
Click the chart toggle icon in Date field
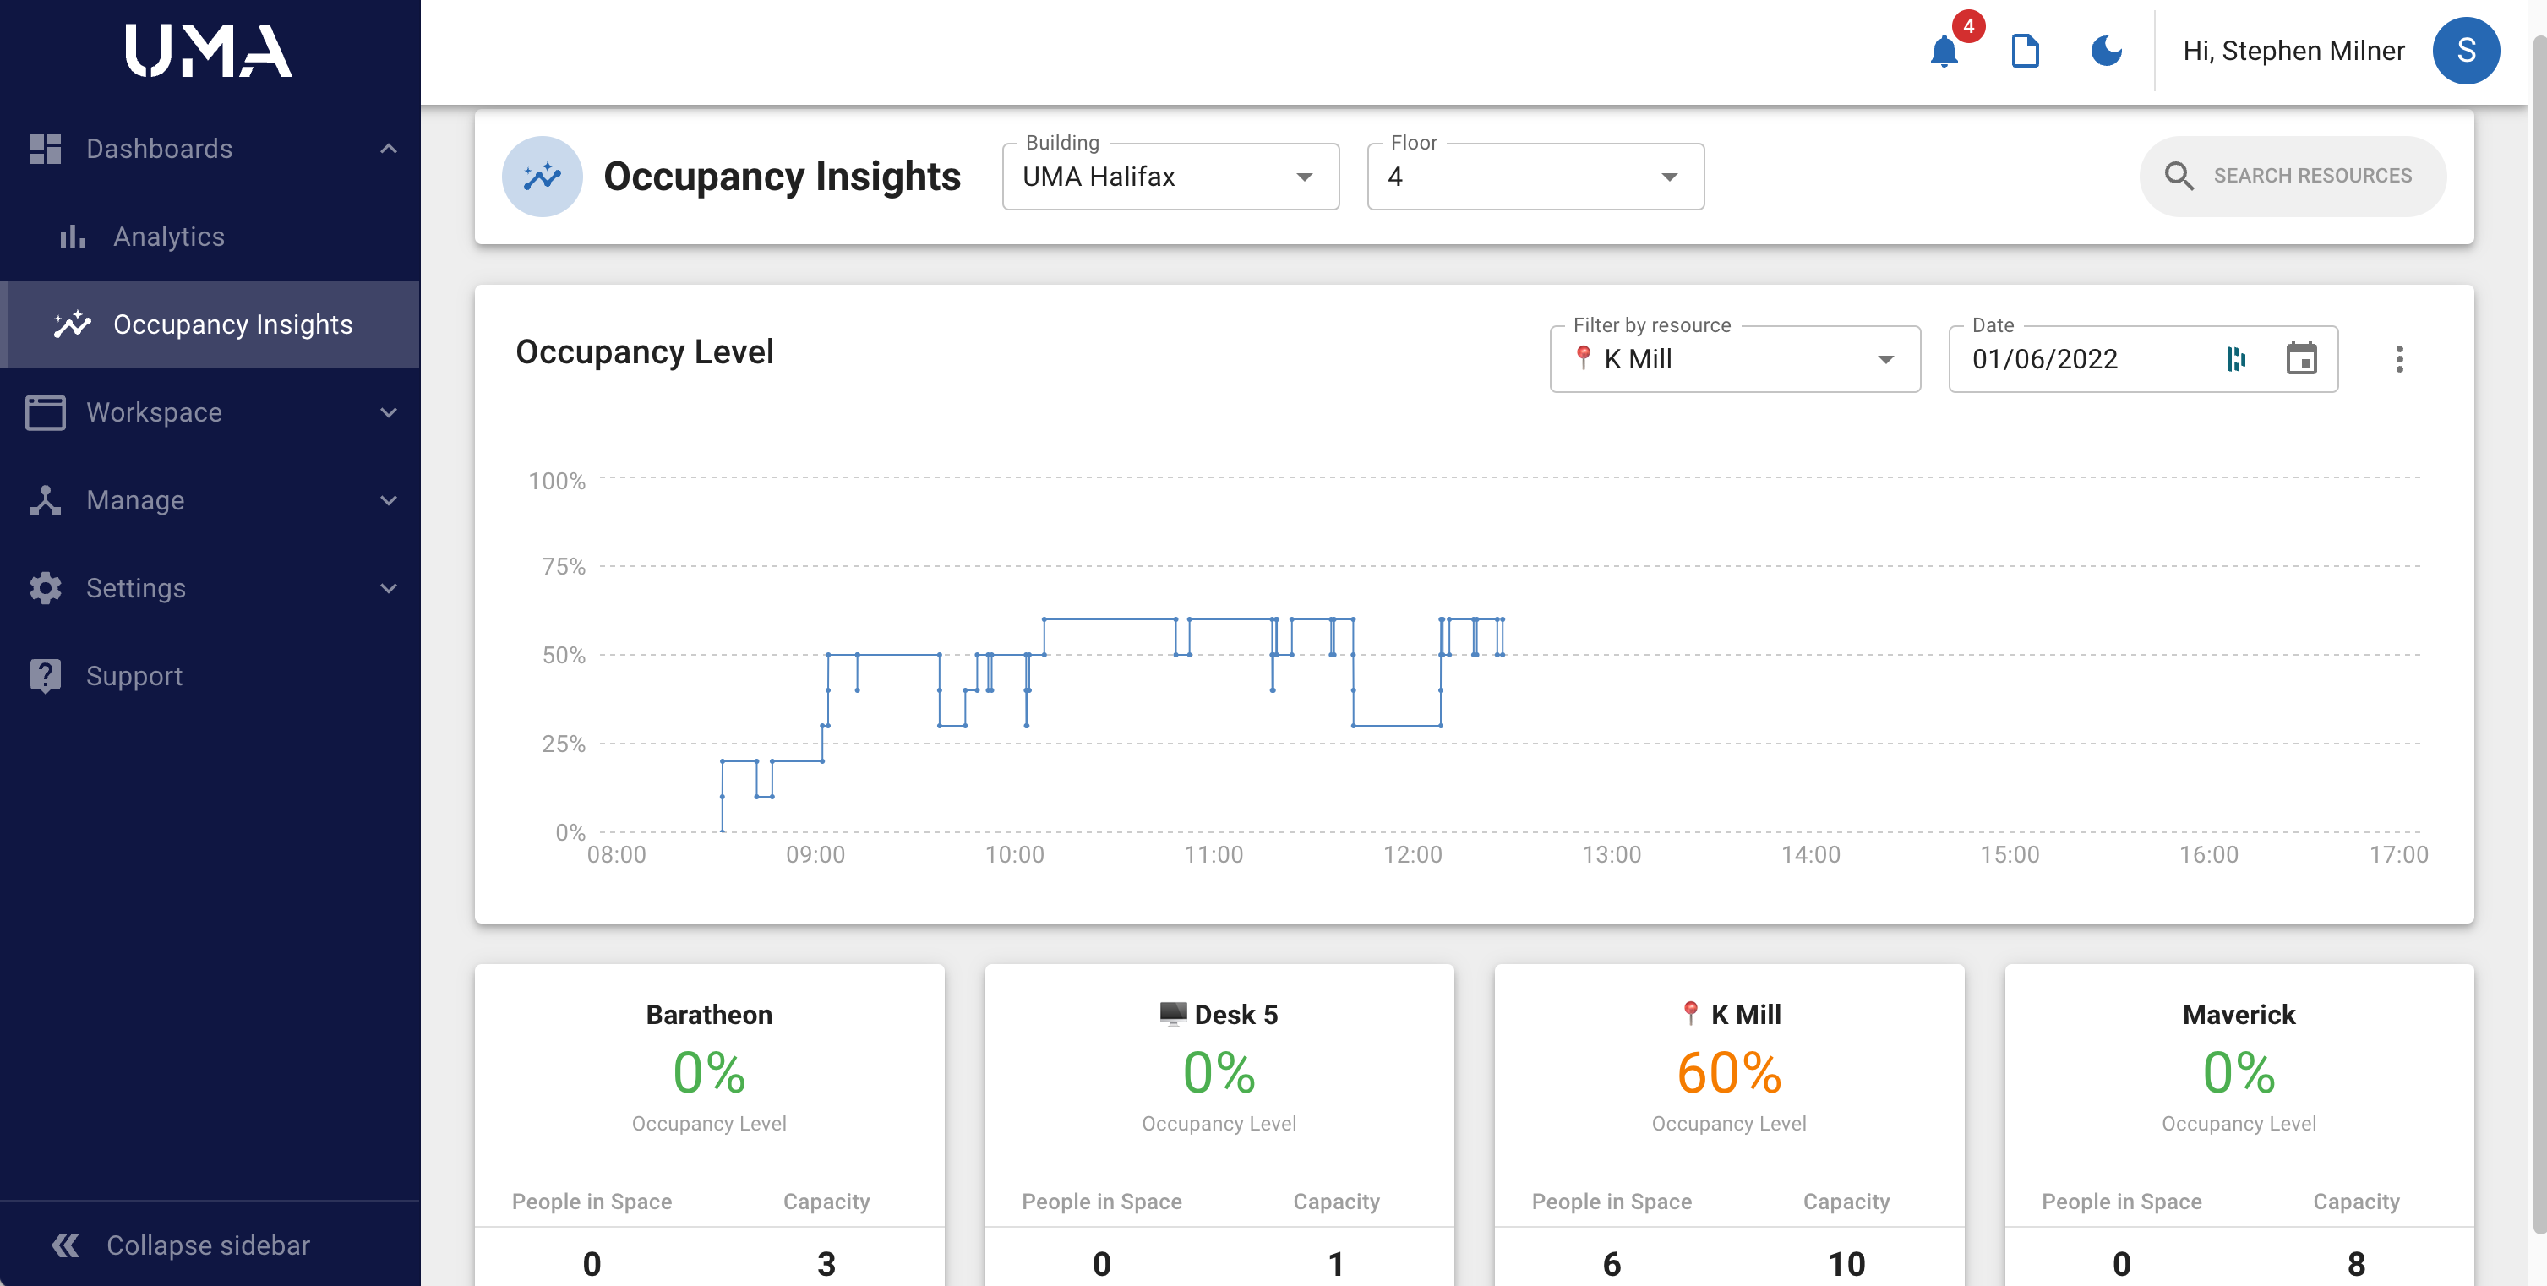click(x=2235, y=359)
